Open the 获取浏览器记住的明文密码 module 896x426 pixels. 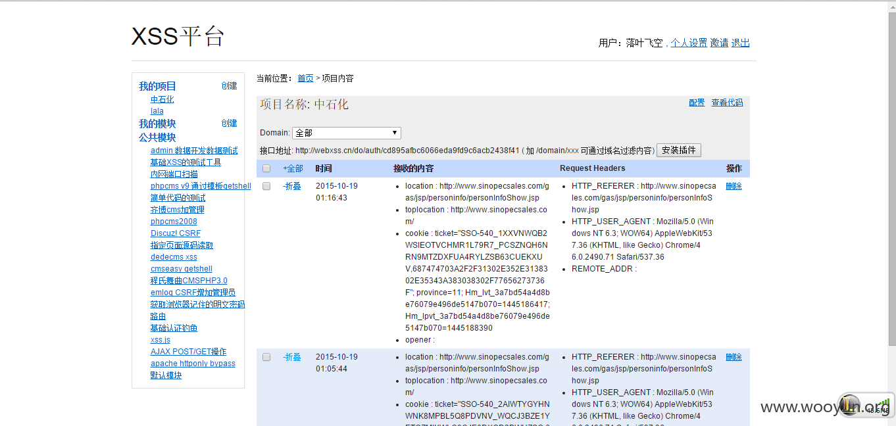[x=197, y=304]
